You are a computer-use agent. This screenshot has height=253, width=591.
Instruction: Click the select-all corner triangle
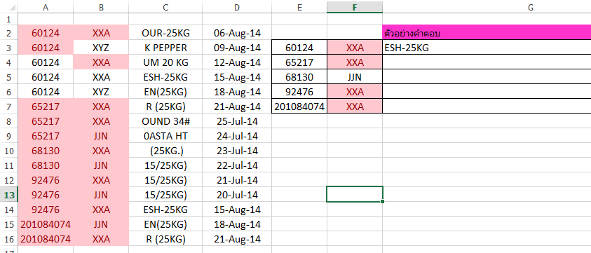click(x=8, y=7)
